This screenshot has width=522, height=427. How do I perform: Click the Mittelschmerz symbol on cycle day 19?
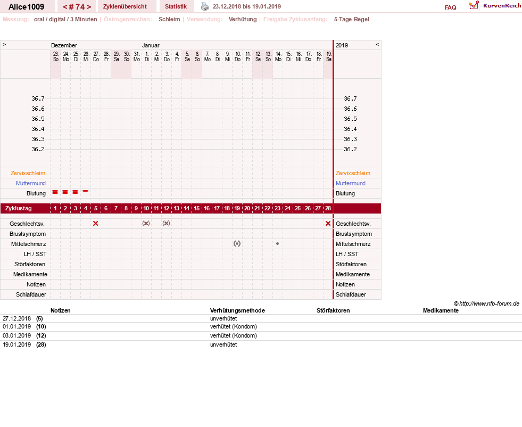point(237,244)
